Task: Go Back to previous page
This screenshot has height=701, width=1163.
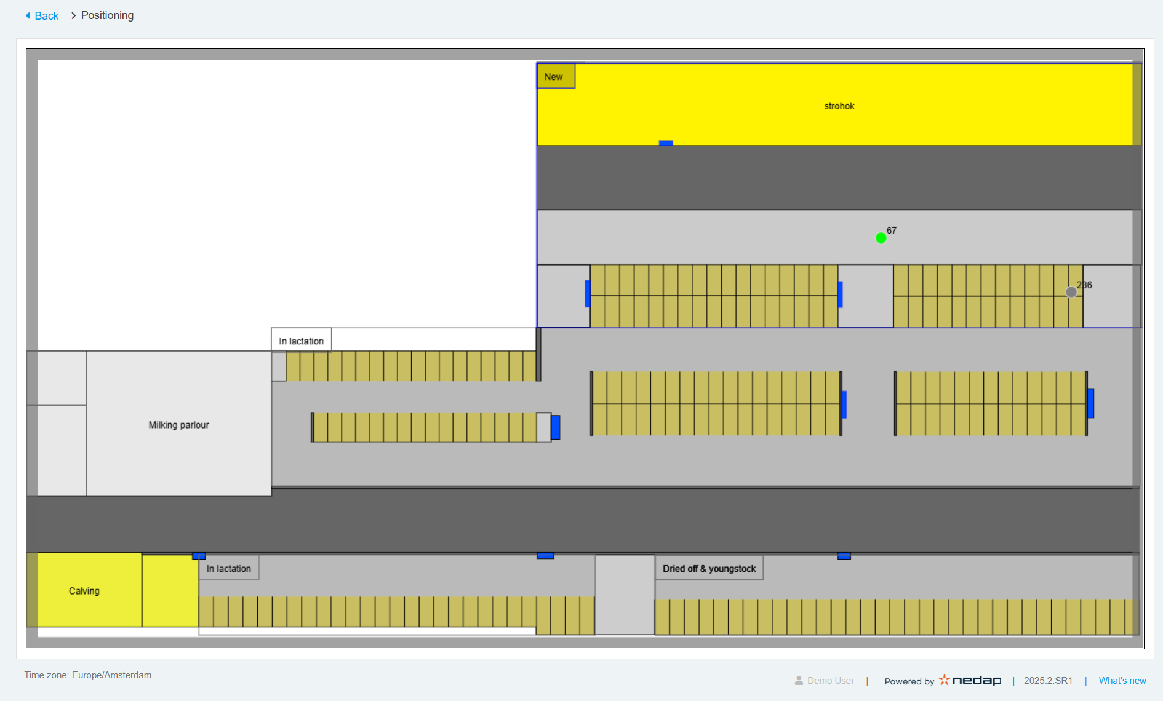Action: pyautogui.click(x=42, y=15)
